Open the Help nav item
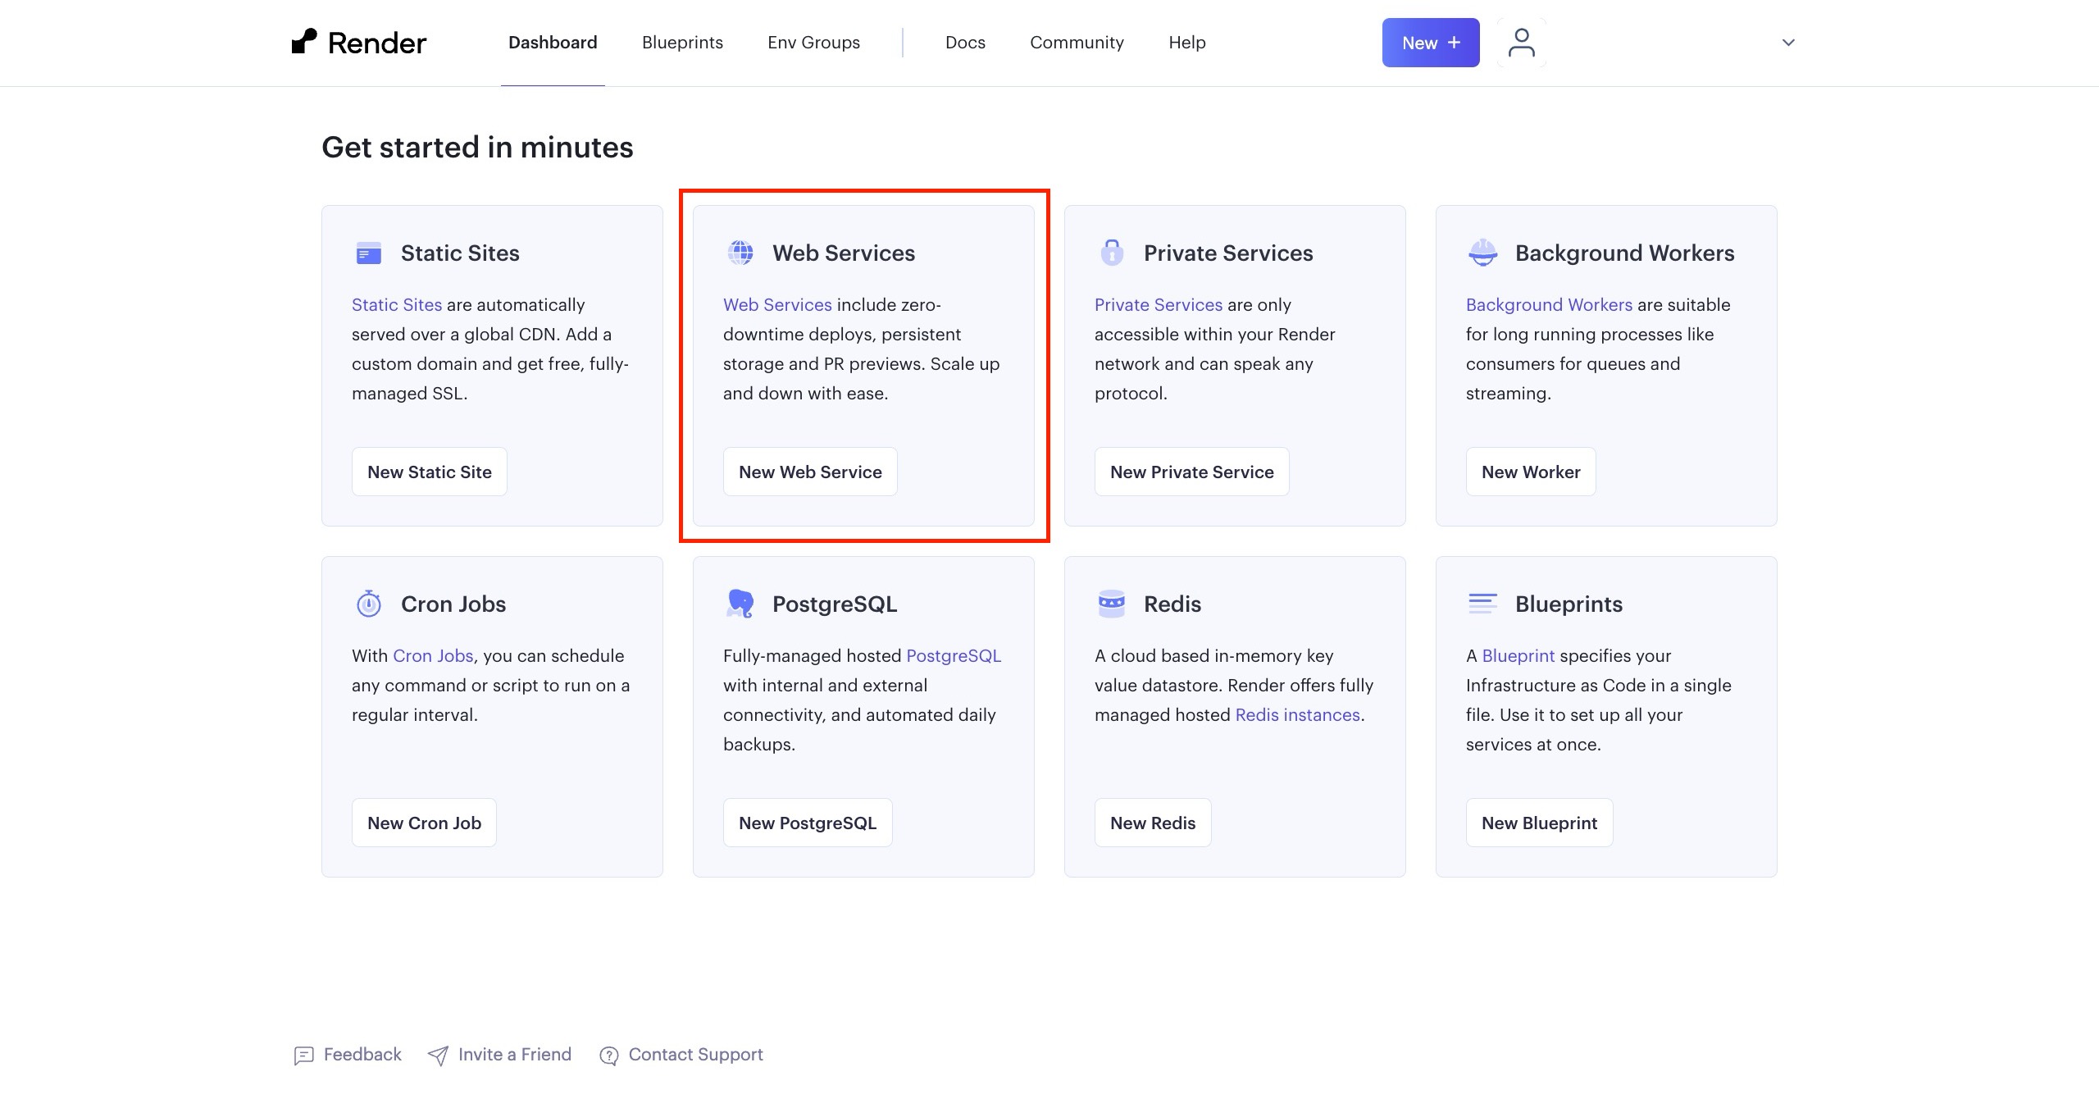The height and width of the screenshot is (1108, 2099). [1186, 43]
